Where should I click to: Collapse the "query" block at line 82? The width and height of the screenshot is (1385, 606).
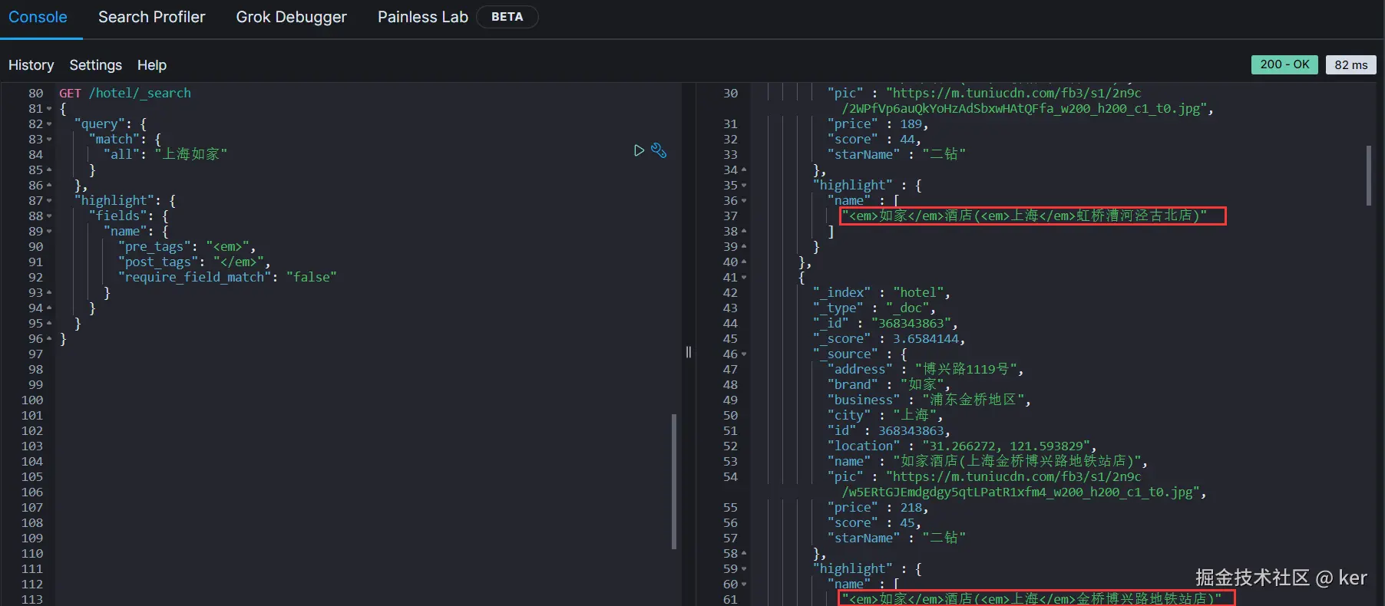49,124
